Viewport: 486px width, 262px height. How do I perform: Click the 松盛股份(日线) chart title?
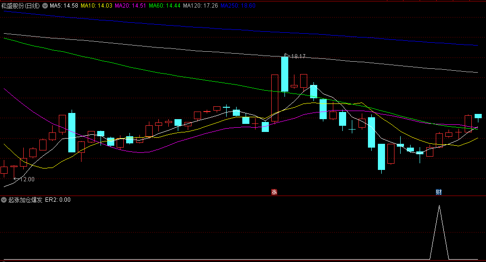[x=20, y=6]
